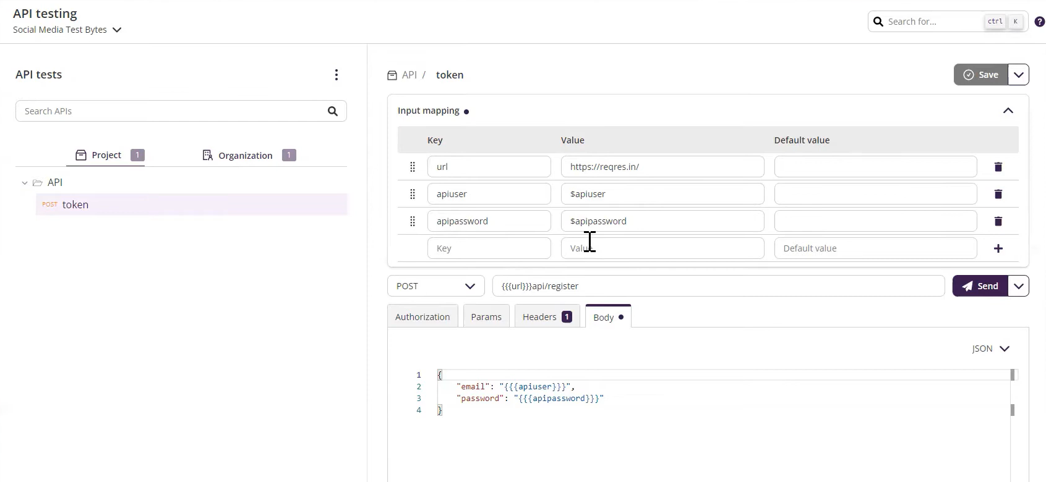Open the API tests three-dot menu
Image resolution: width=1046 pixels, height=482 pixels.
336,75
